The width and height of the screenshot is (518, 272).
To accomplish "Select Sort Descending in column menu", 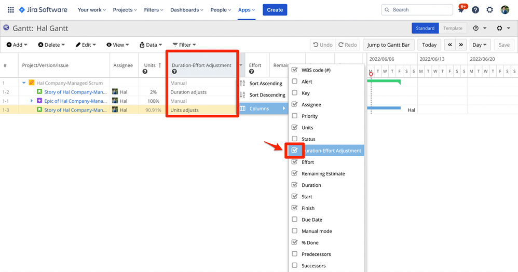I will [263, 95].
